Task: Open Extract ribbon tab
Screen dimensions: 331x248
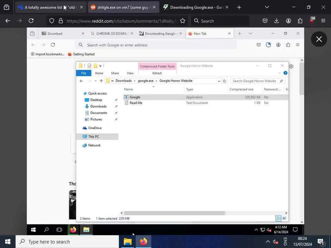Action: point(157,73)
